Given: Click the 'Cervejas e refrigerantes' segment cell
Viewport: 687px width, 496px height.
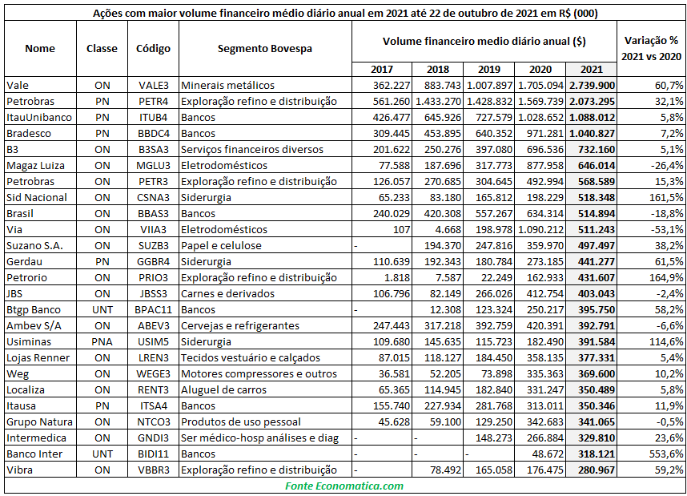Looking at the screenshot, I should [265, 325].
